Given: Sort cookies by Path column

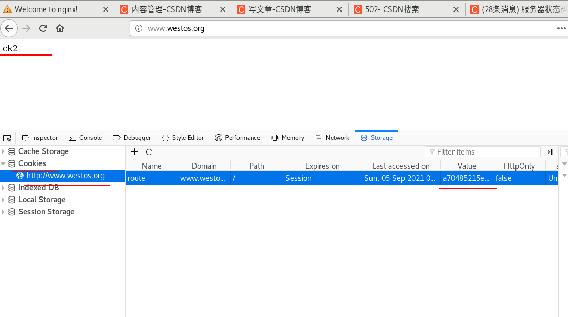Looking at the screenshot, I should pyautogui.click(x=256, y=166).
